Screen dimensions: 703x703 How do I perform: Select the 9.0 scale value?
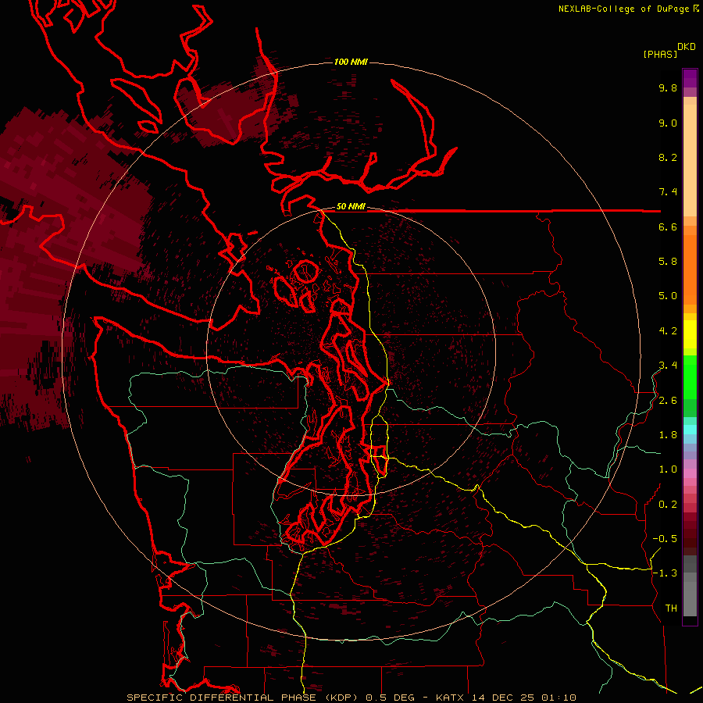pos(668,123)
